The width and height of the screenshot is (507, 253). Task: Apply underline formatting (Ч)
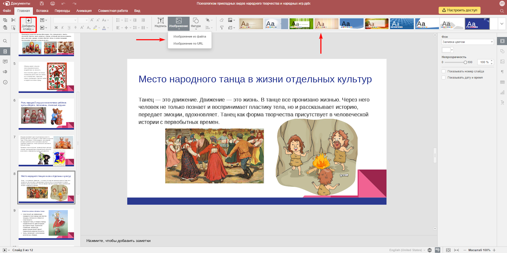69,28
